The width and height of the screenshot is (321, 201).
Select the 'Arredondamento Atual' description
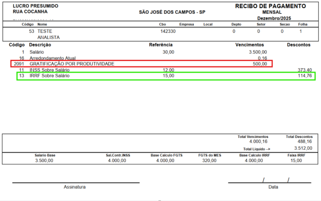pyautogui.click(x=52, y=58)
